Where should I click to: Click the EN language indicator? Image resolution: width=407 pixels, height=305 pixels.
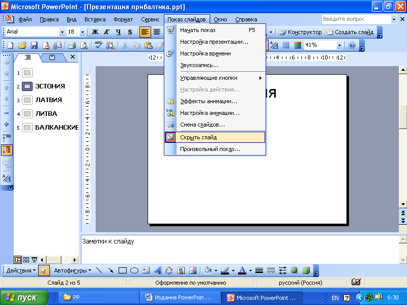335,298
